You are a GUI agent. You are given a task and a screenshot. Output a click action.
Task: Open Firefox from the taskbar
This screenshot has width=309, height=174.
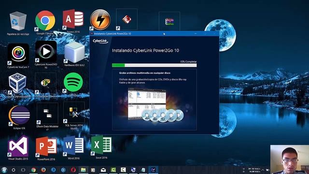point(43,170)
